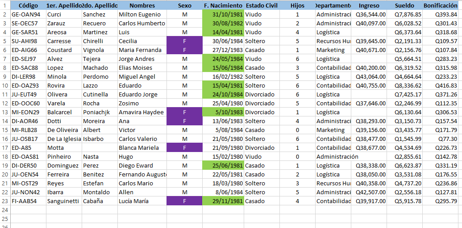Image resolution: width=462 pixels, height=228 pixels.
Task: Click the purple F cell for Blanca Mariela
Action: (184, 148)
